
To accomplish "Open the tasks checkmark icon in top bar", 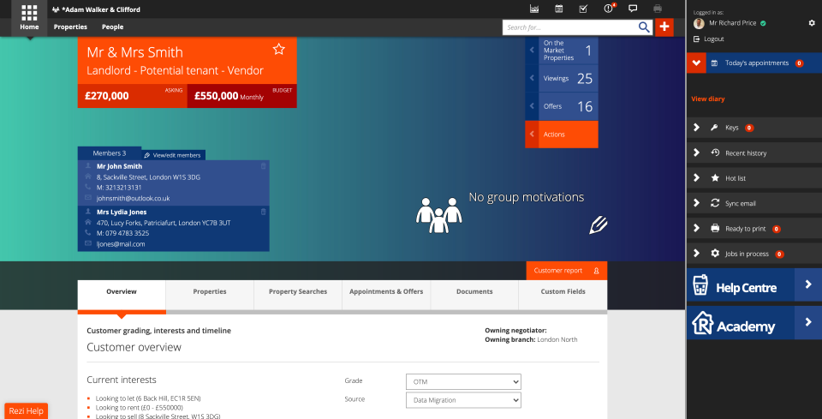I will [583, 9].
